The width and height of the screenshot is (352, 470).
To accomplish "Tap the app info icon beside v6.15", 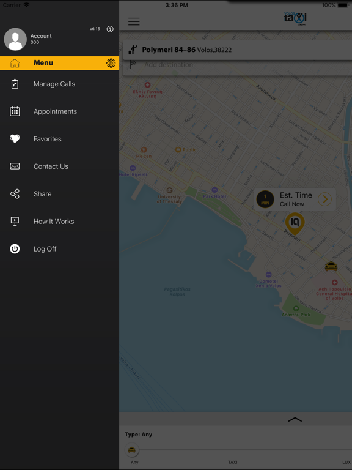I will (x=110, y=29).
